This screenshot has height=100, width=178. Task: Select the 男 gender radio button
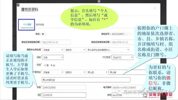pyautogui.click(x=45, y=65)
